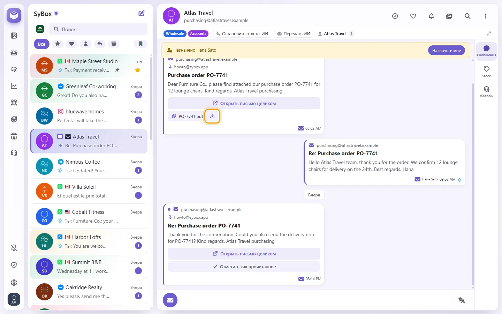
Task: Mute notifications with crossed bell icon
Action: (14, 248)
